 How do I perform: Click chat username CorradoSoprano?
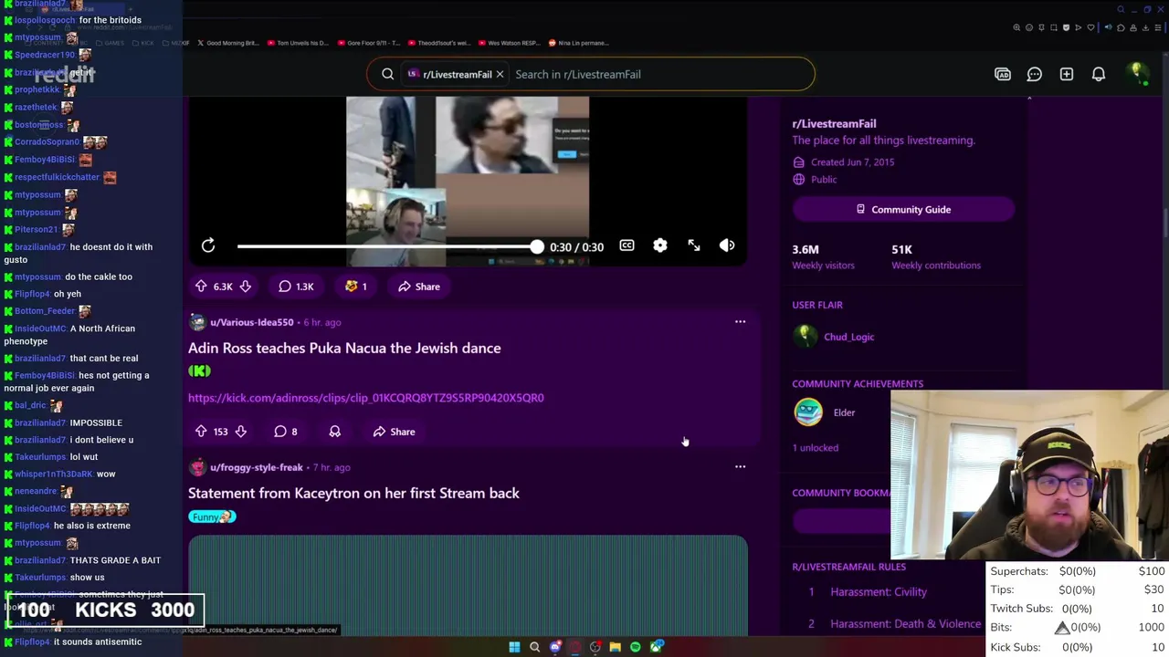(x=47, y=141)
